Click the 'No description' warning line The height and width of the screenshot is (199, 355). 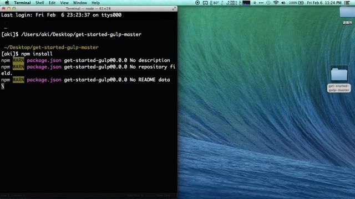pyautogui.click(x=85, y=60)
